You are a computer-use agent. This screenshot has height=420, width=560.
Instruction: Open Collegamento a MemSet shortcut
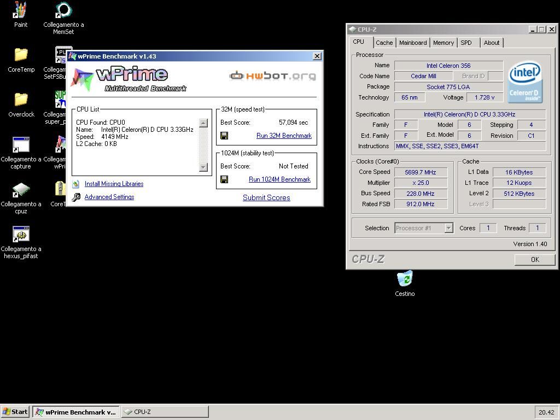(63, 18)
